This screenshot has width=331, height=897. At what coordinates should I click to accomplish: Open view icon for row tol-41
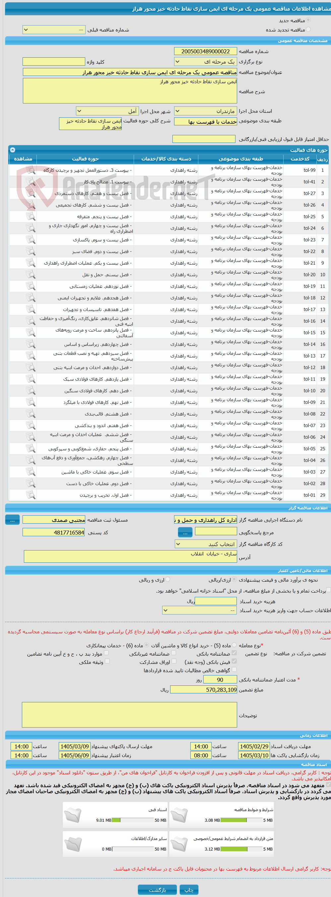[31, 182]
